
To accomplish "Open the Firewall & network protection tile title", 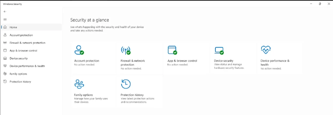I will click(x=133, y=63).
